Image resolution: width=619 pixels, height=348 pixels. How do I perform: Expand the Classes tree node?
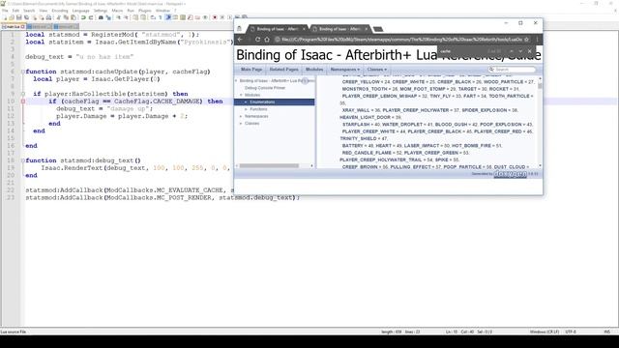tap(241, 123)
